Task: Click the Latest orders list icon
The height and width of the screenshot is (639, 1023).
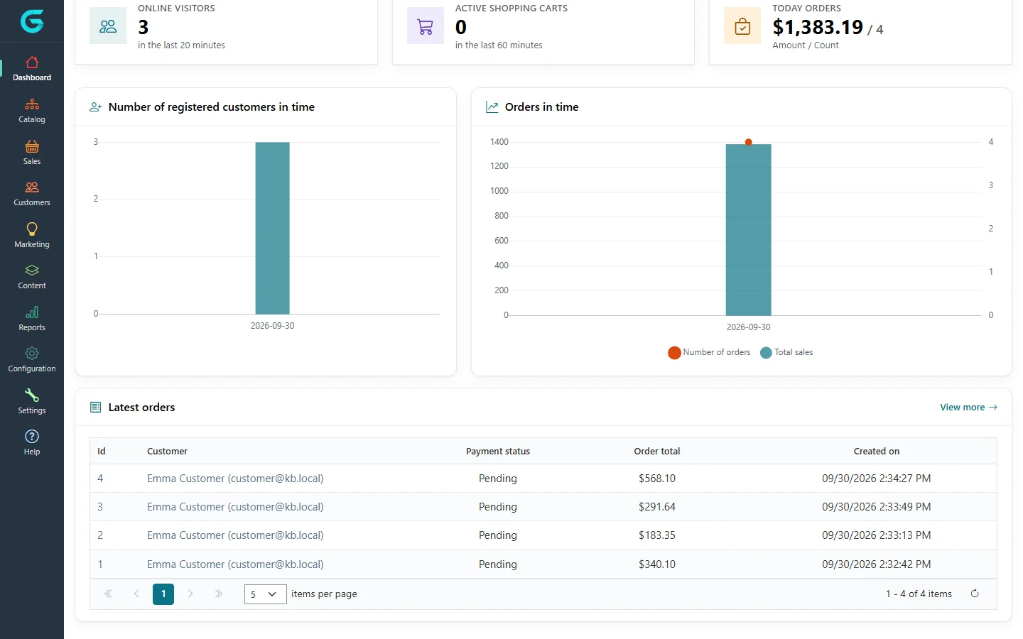Action: coord(96,407)
